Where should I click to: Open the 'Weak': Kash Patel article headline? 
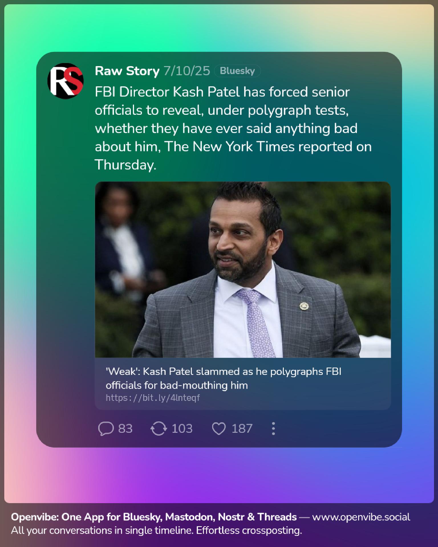224,378
